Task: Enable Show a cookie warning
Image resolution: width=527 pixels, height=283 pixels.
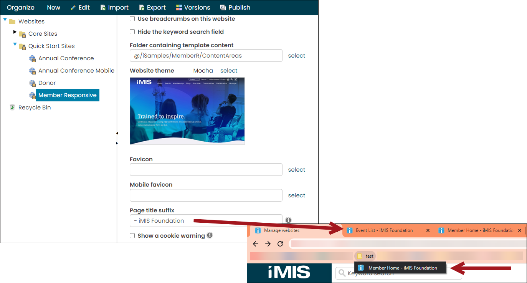Action: 132,235
